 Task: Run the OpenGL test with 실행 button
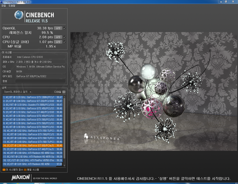(58, 28)
